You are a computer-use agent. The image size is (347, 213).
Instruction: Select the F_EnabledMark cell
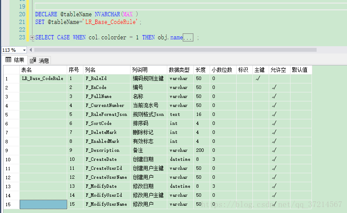[107, 141]
